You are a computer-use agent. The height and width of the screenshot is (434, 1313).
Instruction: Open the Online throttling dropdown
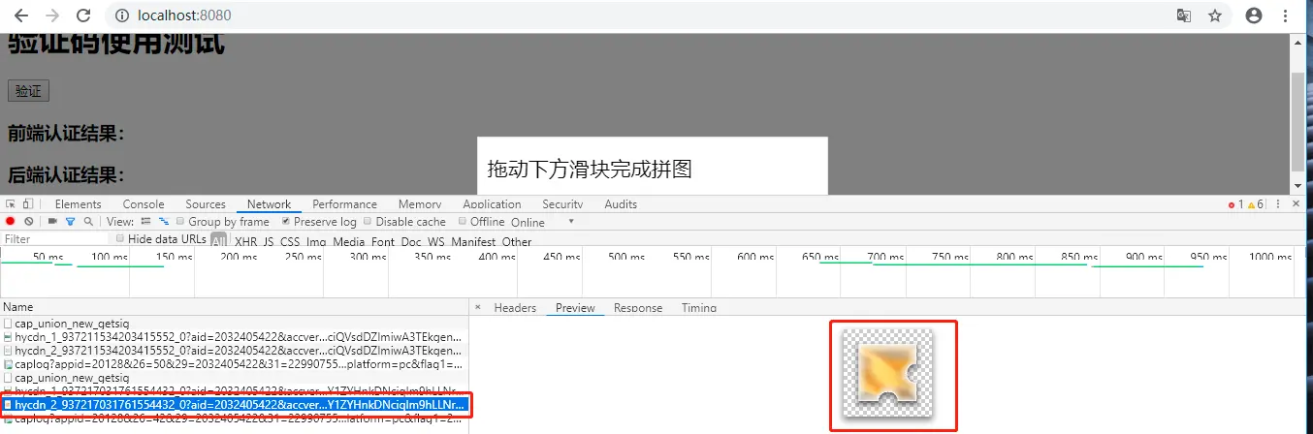(543, 222)
